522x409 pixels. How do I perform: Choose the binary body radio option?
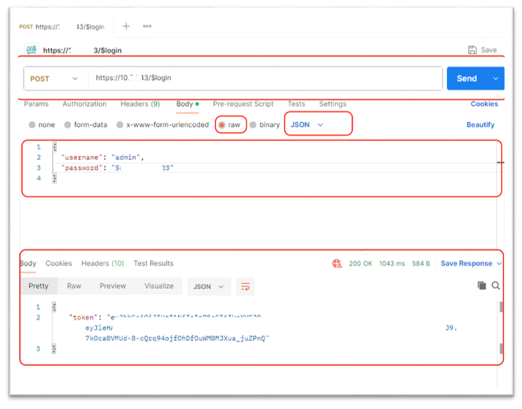253,125
